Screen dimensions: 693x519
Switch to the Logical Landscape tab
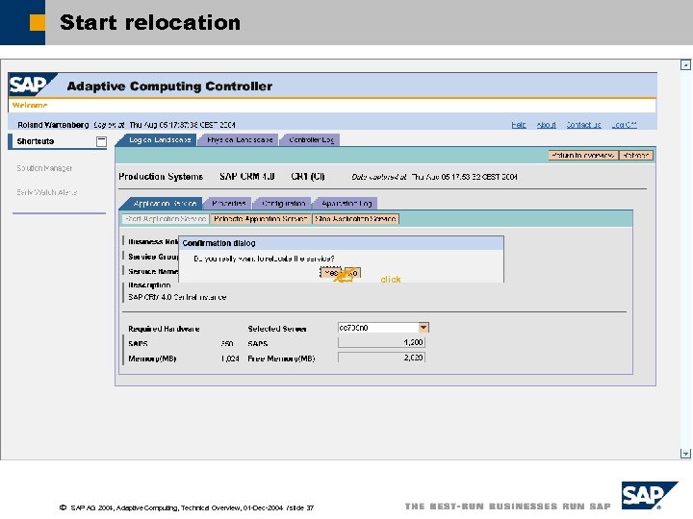(159, 140)
